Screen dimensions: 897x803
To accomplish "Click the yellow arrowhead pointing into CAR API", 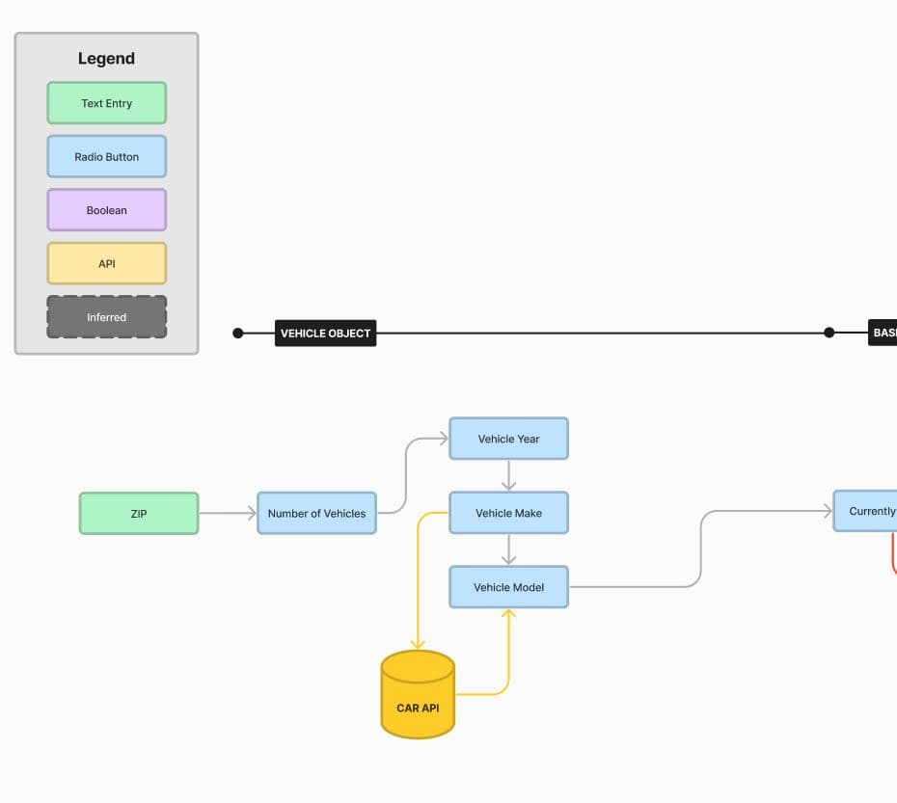I will pos(418,644).
